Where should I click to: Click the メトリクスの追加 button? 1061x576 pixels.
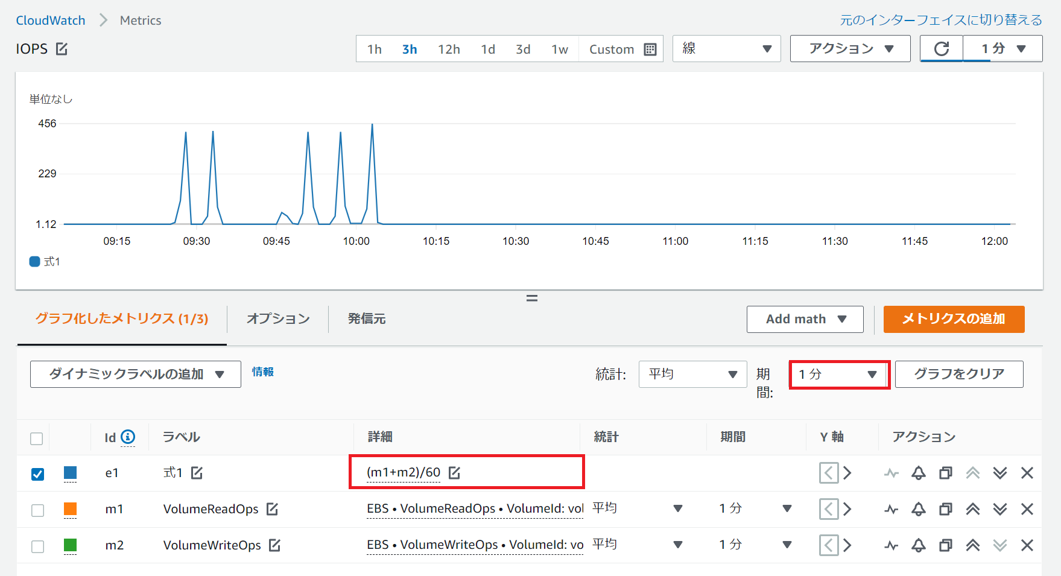tap(954, 319)
